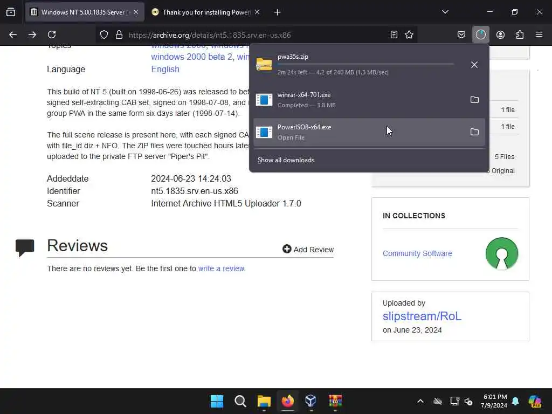The image size is (552, 414).
Task: Close the Windows NT 5.00.1835 Server tab
Action: click(136, 12)
